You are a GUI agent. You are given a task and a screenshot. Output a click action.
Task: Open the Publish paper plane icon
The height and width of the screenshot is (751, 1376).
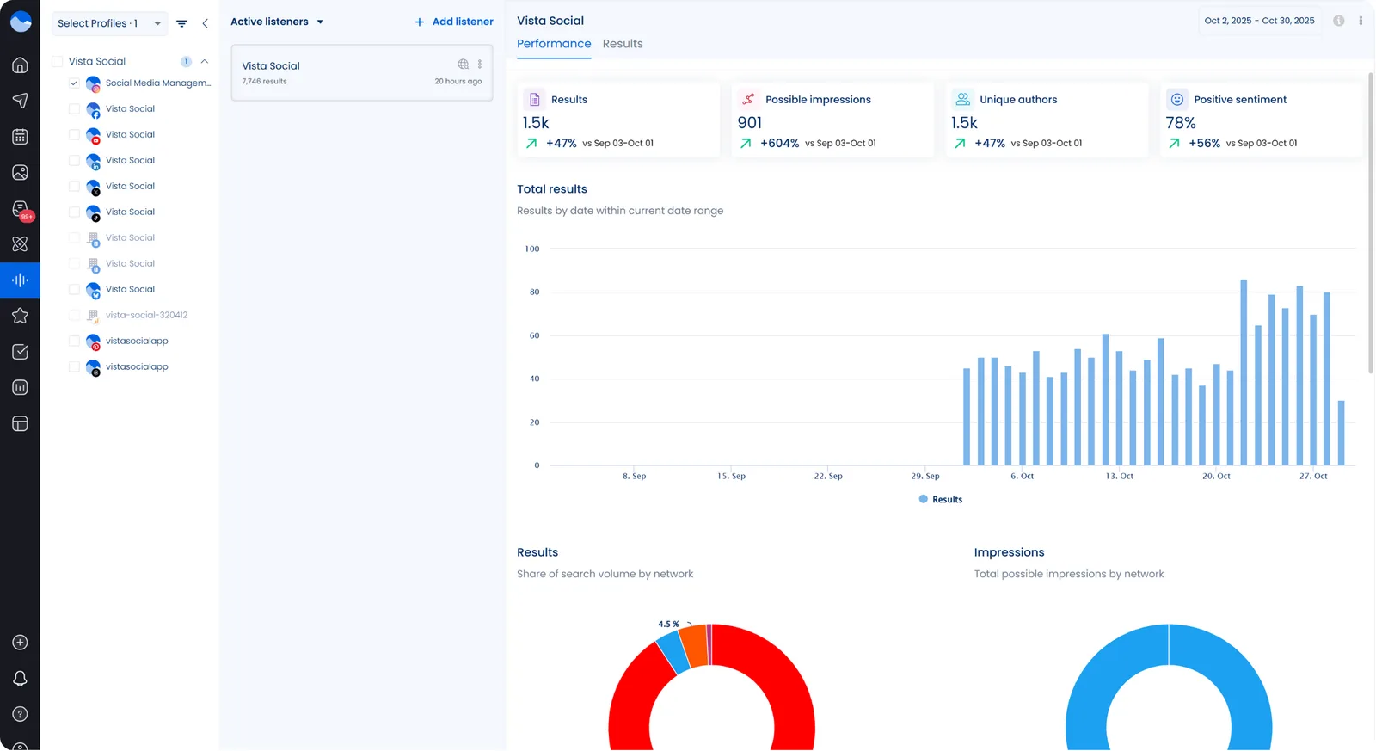[x=20, y=101]
